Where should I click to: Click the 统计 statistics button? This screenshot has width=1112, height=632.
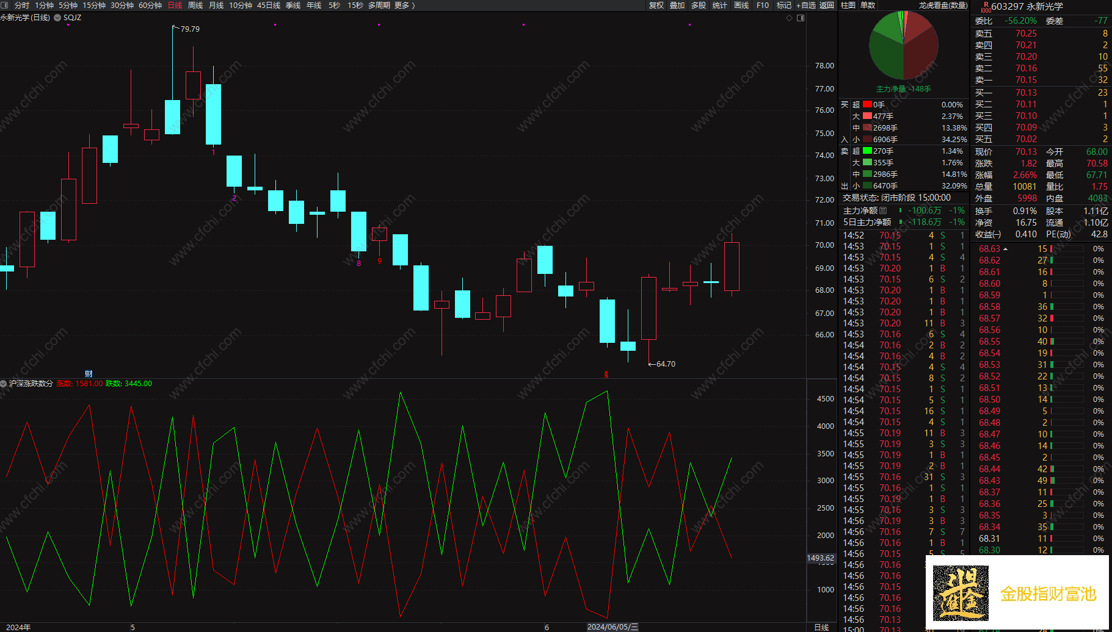[720, 5]
